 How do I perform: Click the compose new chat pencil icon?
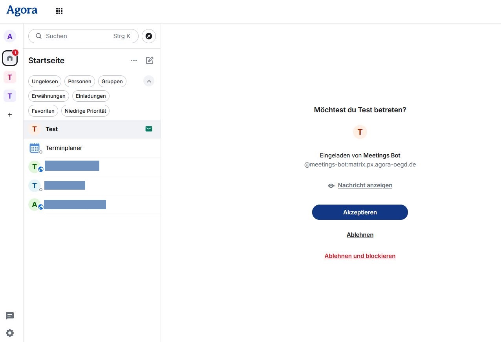coord(150,60)
